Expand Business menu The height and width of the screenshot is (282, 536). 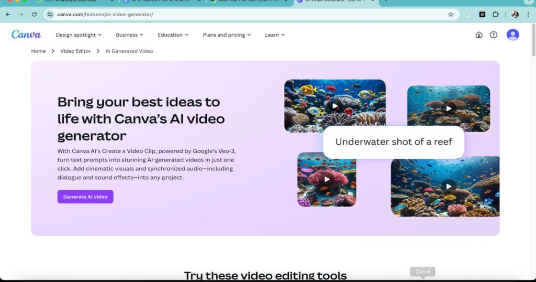(130, 35)
